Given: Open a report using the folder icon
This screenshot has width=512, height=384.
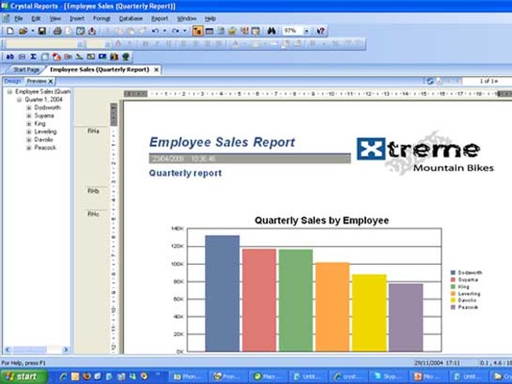Looking at the screenshot, I should pyautogui.click(x=23, y=31).
